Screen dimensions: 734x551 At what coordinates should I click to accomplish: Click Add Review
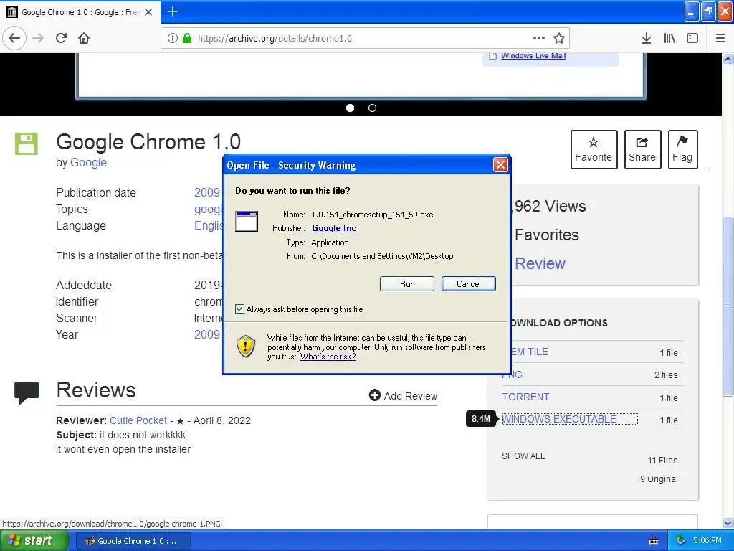coord(403,396)
